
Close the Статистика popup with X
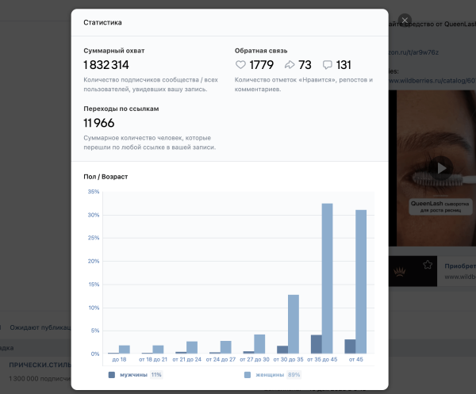405,21
